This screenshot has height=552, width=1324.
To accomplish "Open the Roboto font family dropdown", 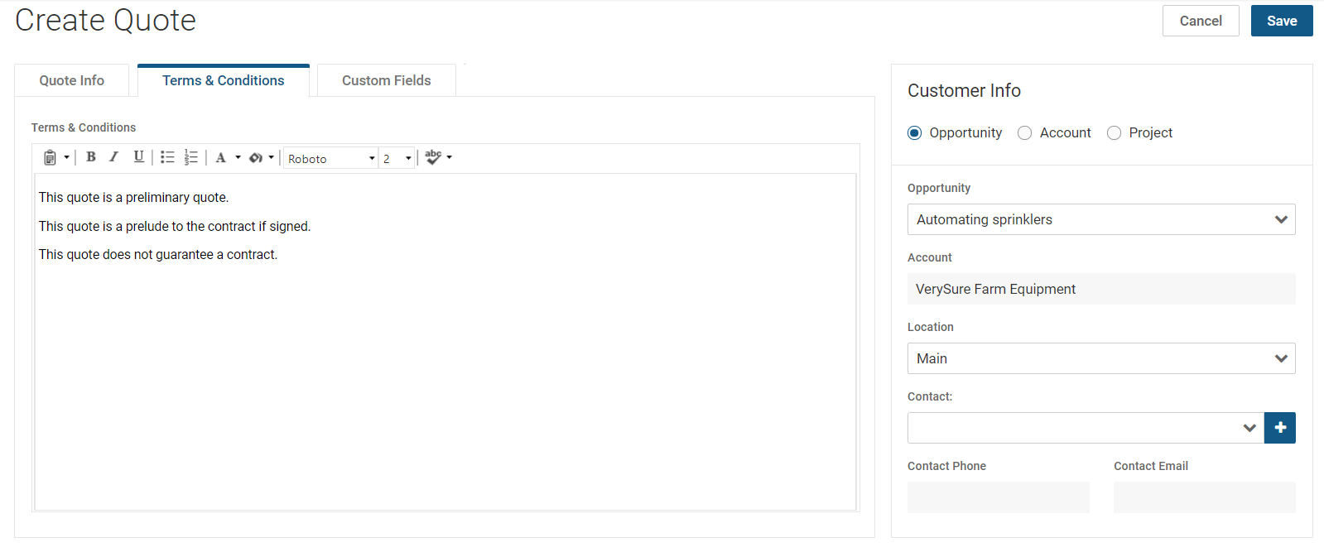I will [330, 158].
